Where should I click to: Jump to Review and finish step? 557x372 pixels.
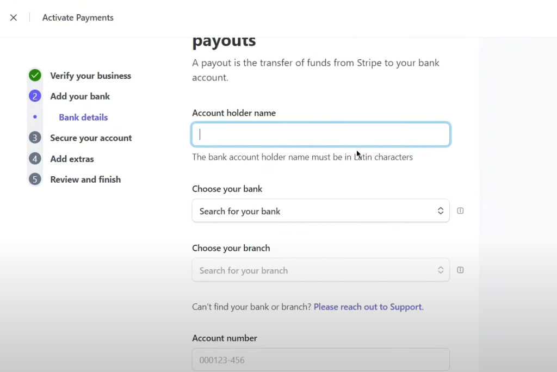pos(85,179)
